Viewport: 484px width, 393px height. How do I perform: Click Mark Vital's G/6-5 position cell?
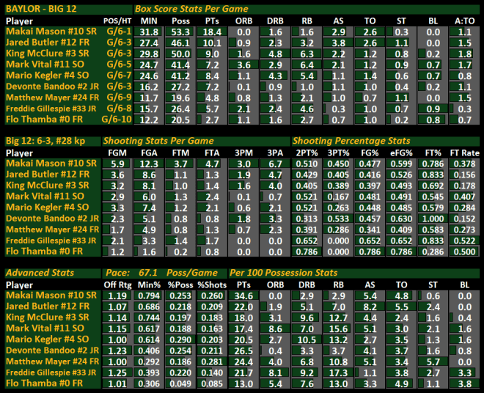pyautogui.click(x=117, y=65)
